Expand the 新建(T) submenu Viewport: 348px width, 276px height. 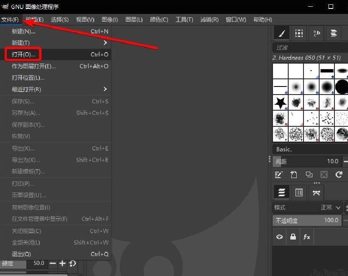point(56,43)
